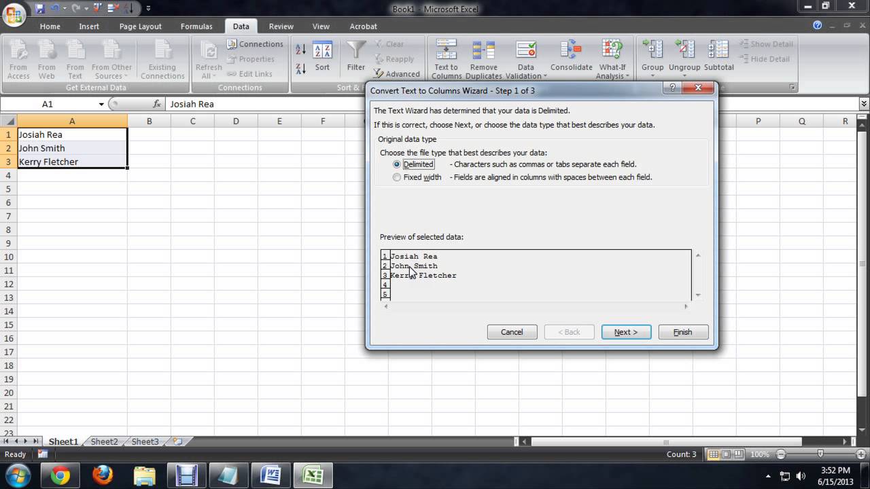Image resolution: width=870 pixels, height=489 pixels.
Task: Click the Connections button in ribbon
Action: [x=254, y=44]
